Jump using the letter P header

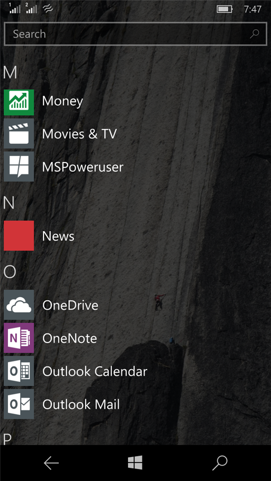(8, 439)
